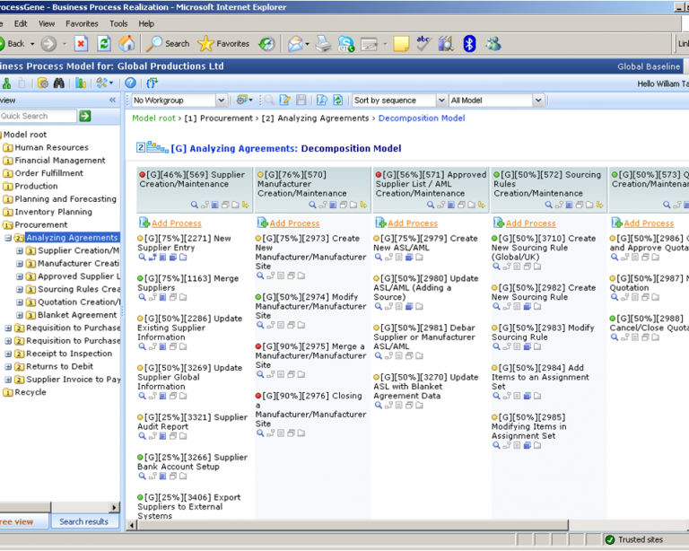Click Add Process under Supplier Creation/Maintenance
The height and width of the screenshot is (551, 689).
point(176,223)
